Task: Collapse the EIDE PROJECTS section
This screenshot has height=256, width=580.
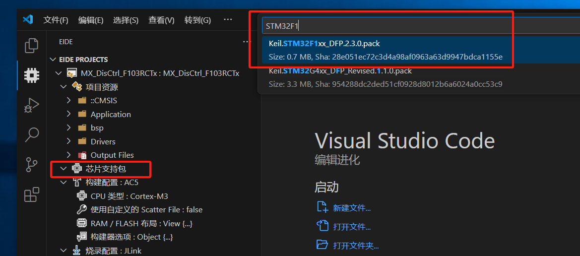Action: coord(53,60)
